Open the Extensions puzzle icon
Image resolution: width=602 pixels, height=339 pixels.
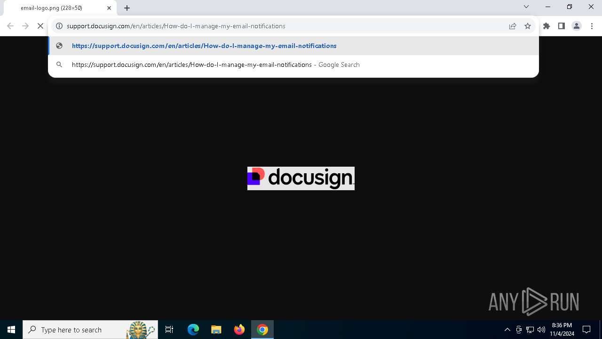pyautogui.click(x=547, y=26)
